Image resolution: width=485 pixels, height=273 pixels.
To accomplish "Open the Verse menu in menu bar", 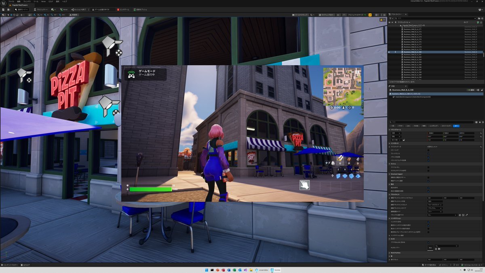I will (44, 2).
